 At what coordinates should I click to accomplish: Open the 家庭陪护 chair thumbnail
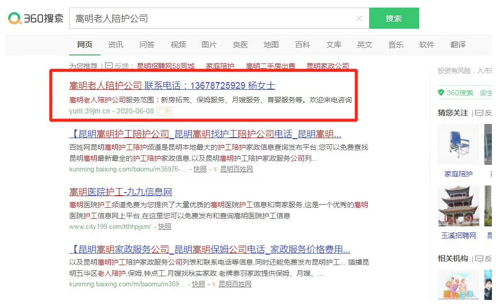tap(459, 144)
